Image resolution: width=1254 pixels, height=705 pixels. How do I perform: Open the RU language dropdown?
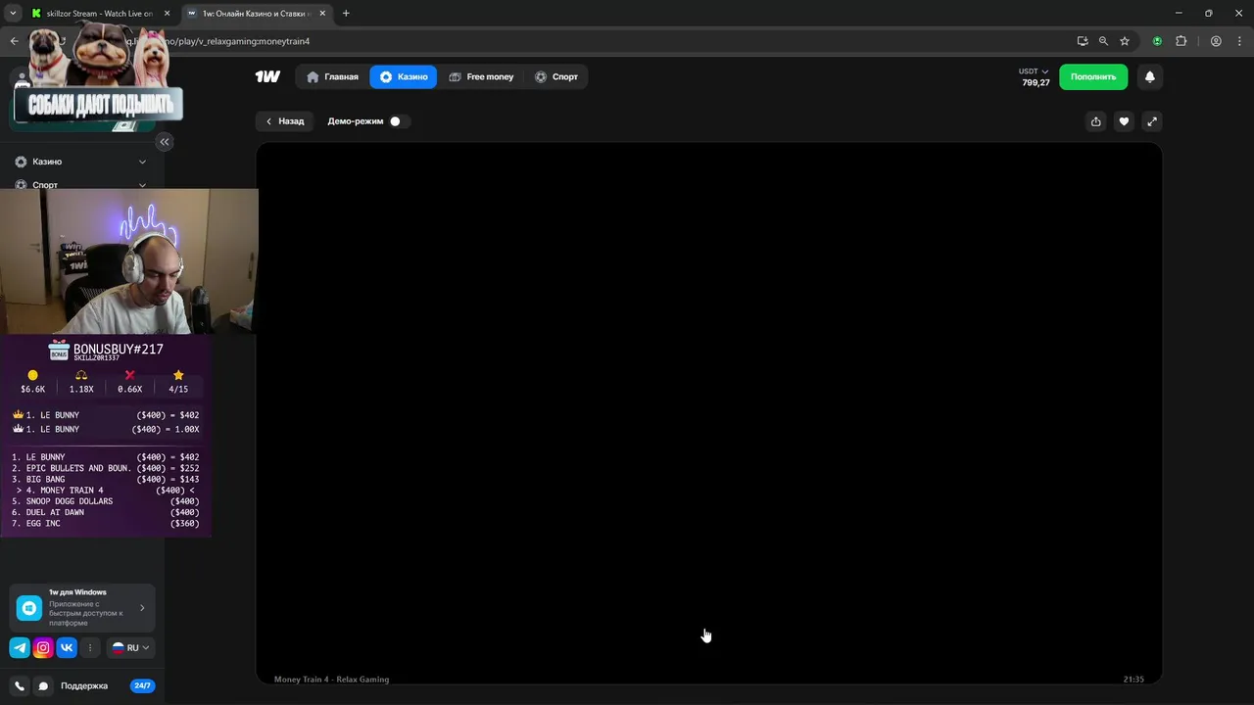(130, 647)
